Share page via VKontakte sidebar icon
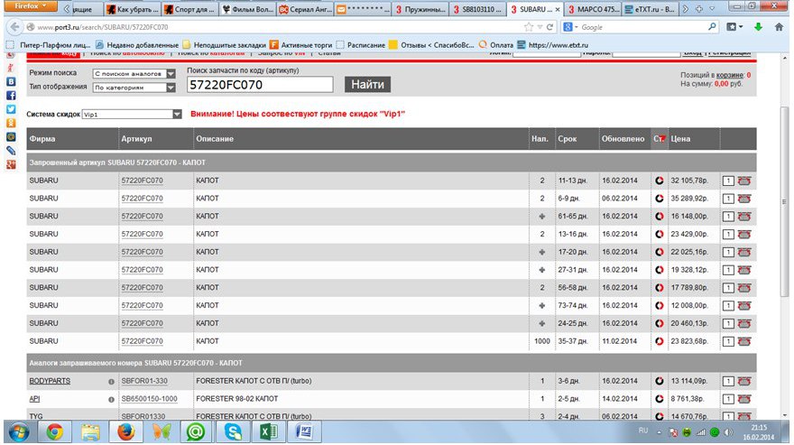 [x=11, y=81]
